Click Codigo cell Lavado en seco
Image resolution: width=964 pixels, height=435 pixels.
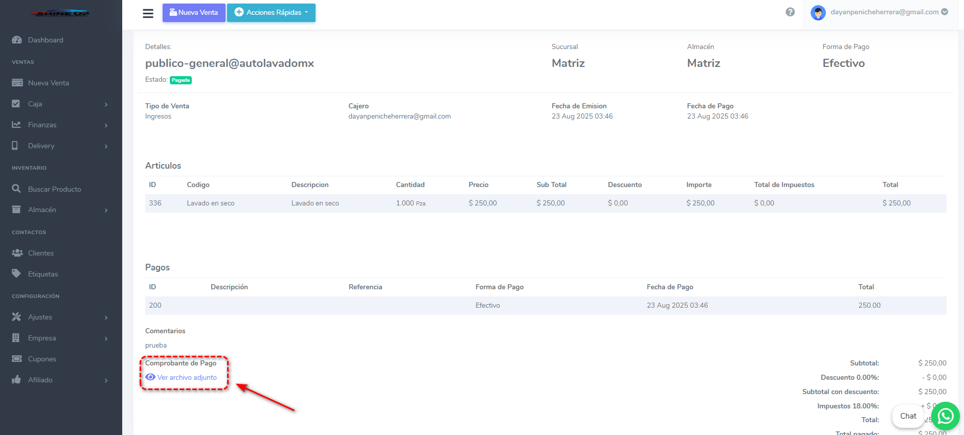click(x=211, y=203)
